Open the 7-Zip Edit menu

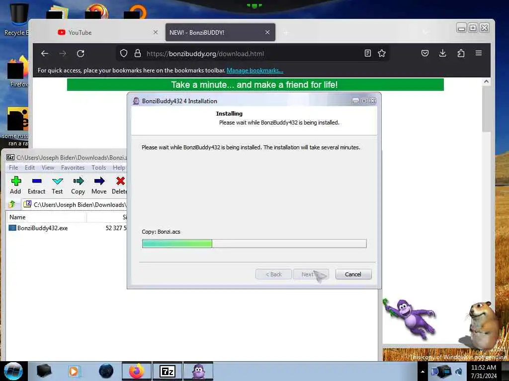click(29, 168)
